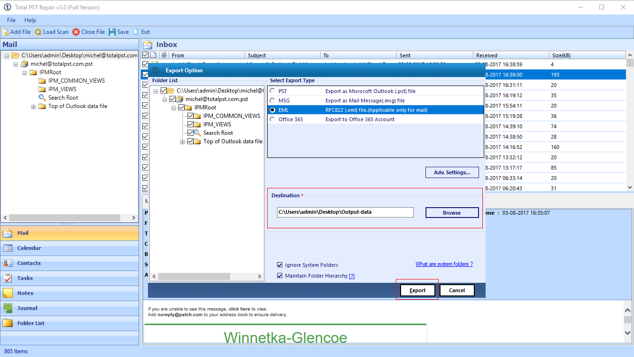The image size is (634, 357).
Task: Select the PST export radio button
Action: [x=272, y=91]
